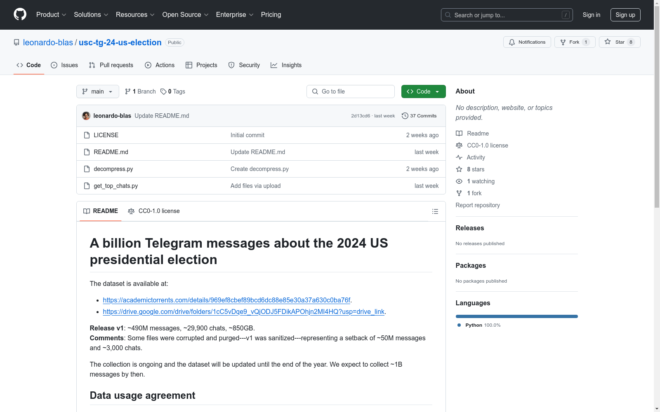The height and width of the screenshot is (412, 660).
Task: Click the Sign up button
Action: coord(625,15)
